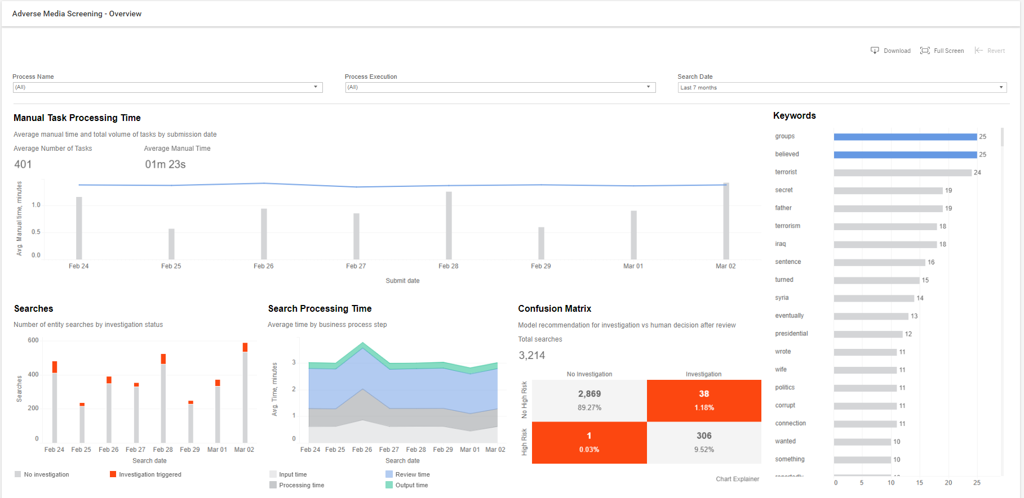Click the Full Screen icon
Viewport: 1024px width, 498px height.
pyautogui.click(x=925, y=51)
